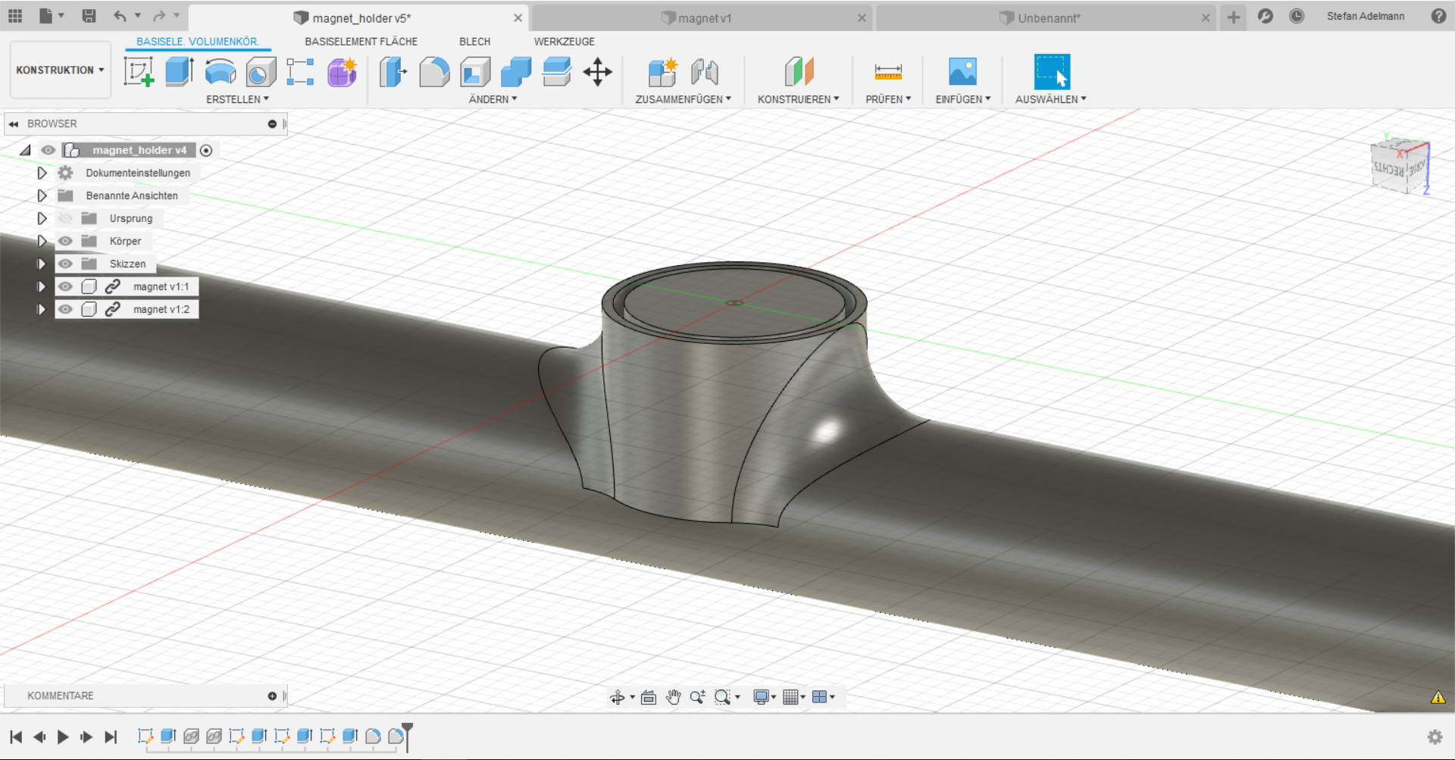Expand the Skizzen folder in browser
Screen dimensions: 1455x760
pos(42,264)
